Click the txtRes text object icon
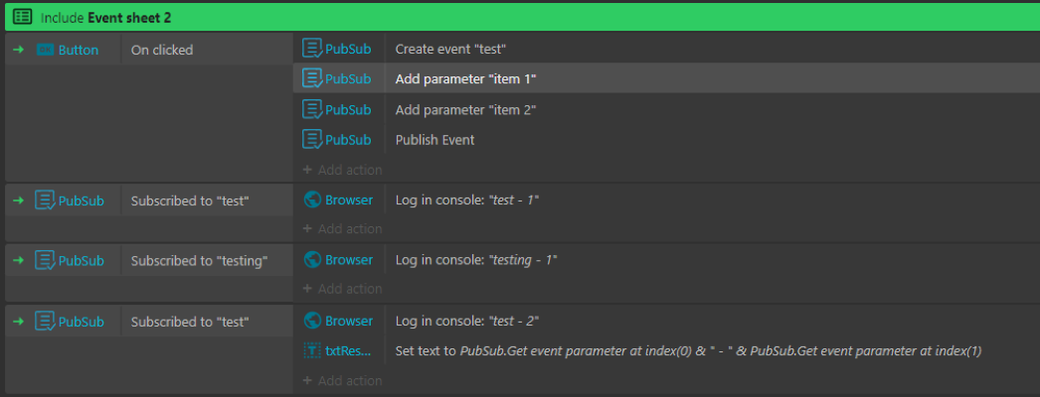 [312, 350]
